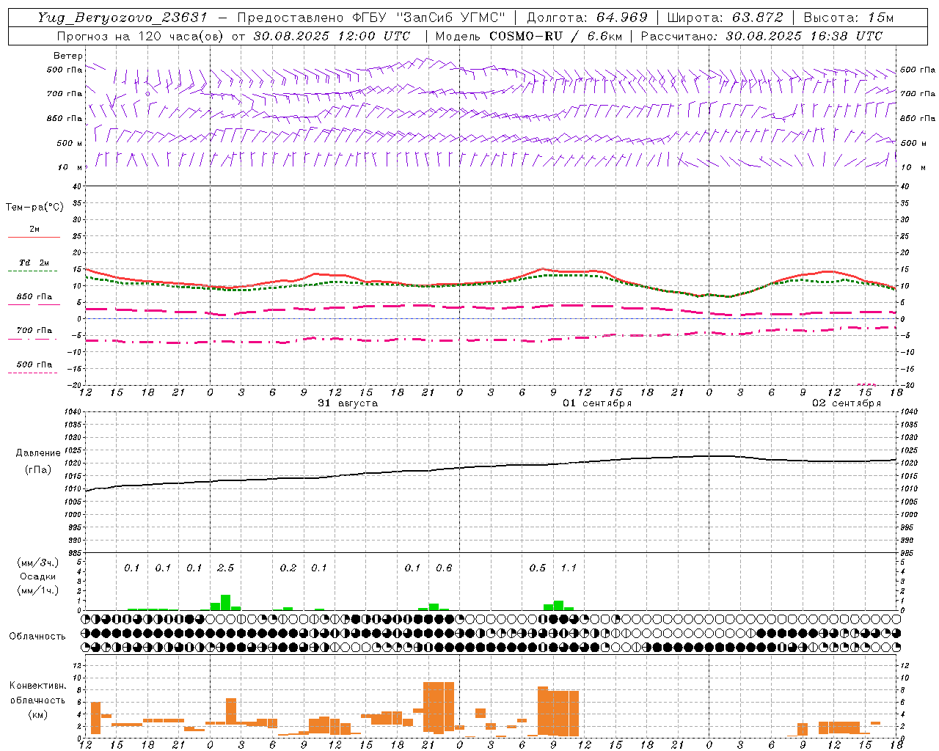Click the Модель COSMO-RU / 6.6км label
Screen dimensions: 939x751
[529, 36]
